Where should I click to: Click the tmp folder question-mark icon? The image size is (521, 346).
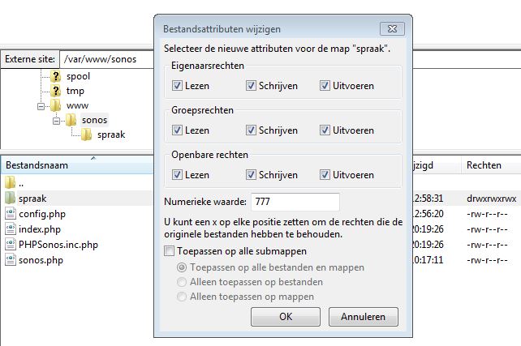[55, 91]
